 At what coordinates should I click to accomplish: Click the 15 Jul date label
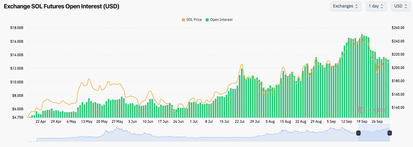coord(224,122)
